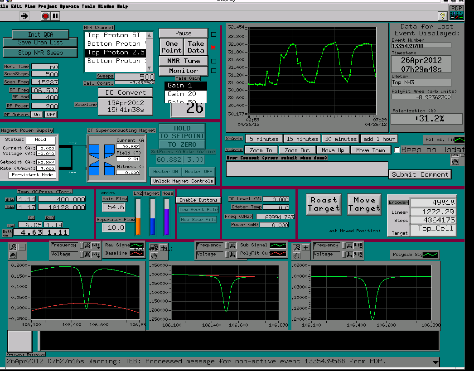Open Frequency axis format menu on Polysub Sig graph

[x=358, y=246]
